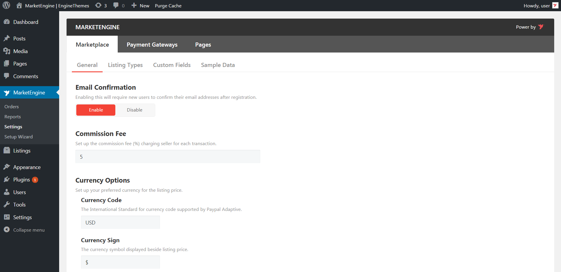Screen dimensions: 561x272
Task: Switch to the Listing Types sub-tab
Action: click(x=125, y=65)
